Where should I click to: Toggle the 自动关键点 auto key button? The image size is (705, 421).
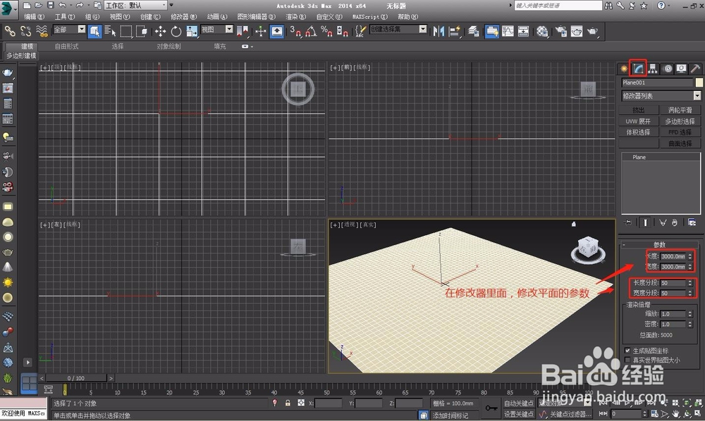(518, 403)
